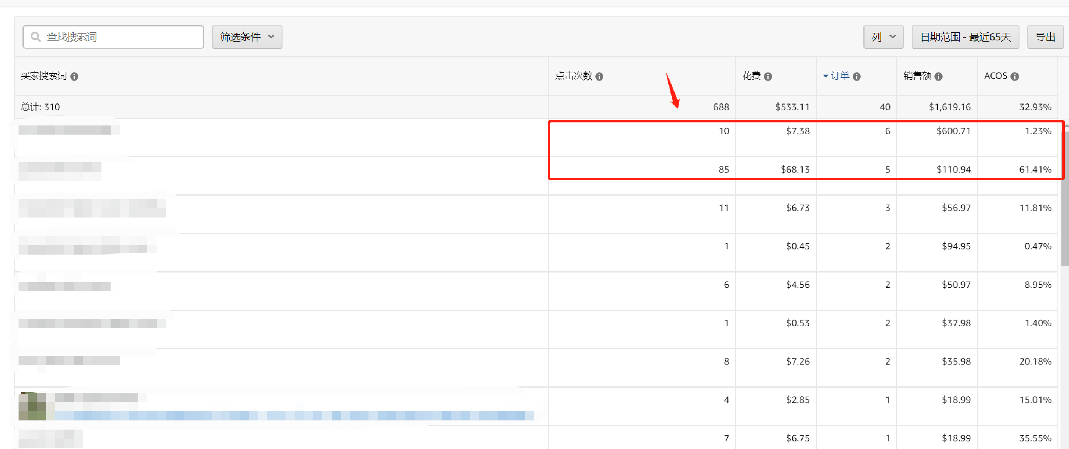Click the product thumbnail in bottom row
This screenshot has width=1069, height=449.
tap(33, 406)
